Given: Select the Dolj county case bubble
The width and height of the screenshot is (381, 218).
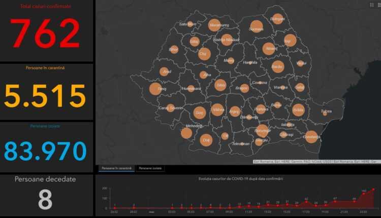Looking at the screenshot, I should 206,140.
